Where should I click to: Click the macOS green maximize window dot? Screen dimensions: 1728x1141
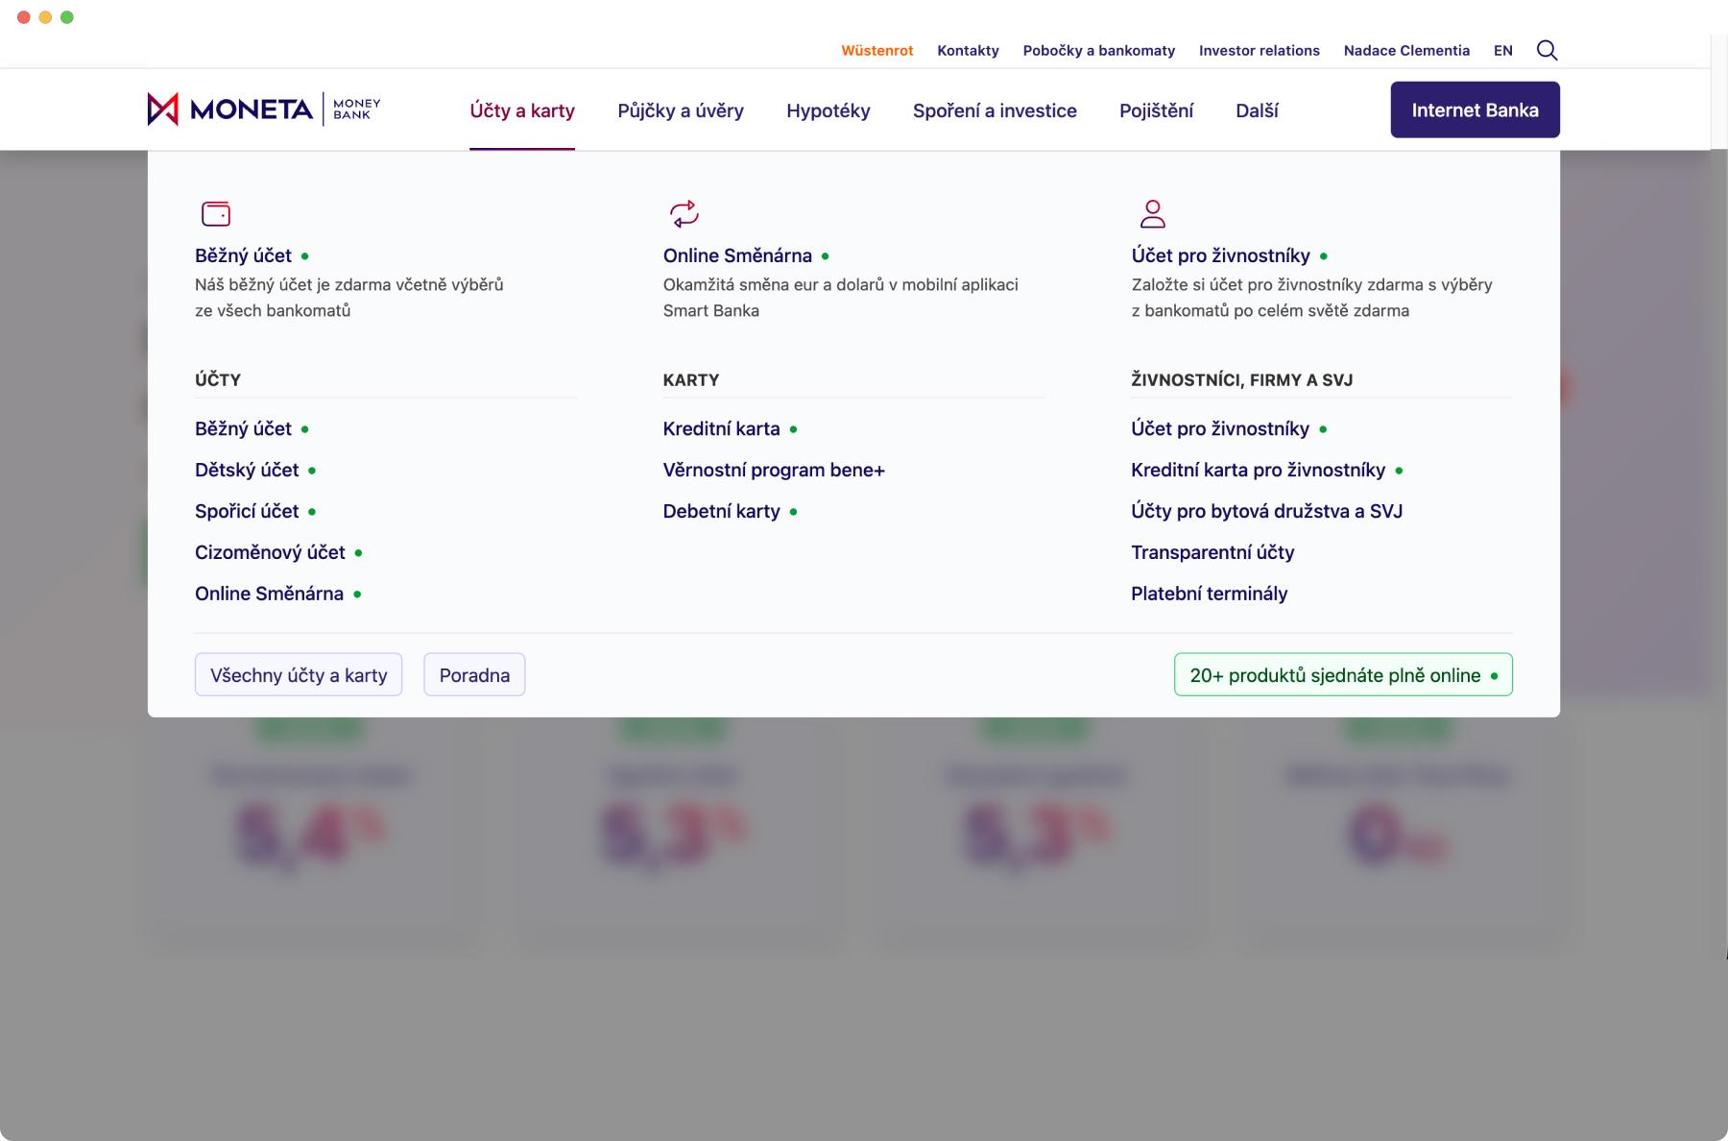coord(67,17)
